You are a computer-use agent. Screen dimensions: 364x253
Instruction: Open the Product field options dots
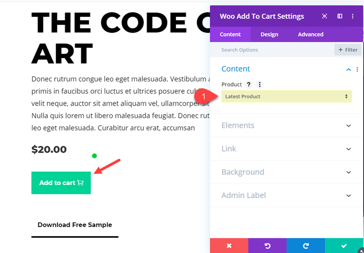click(259, 84)
